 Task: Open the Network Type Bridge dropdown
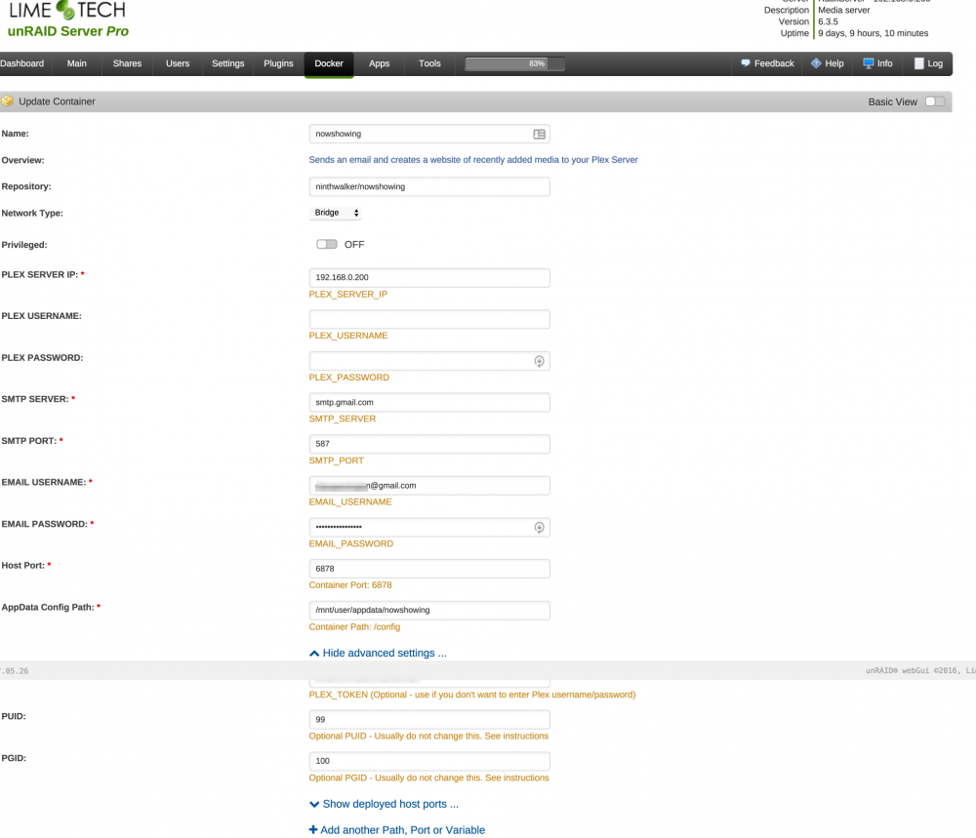point(336,213)
